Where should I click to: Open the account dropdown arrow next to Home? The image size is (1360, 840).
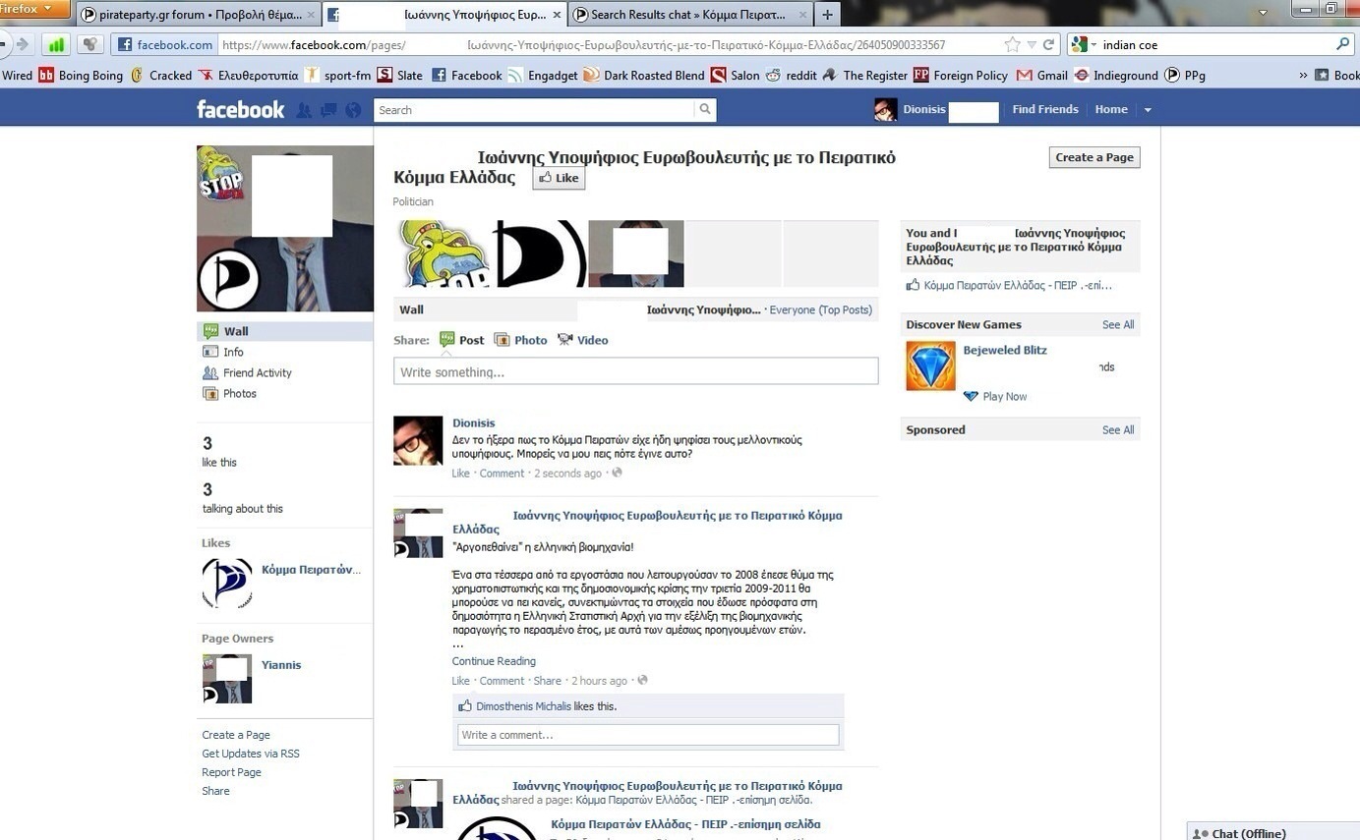click(x=1148, y=110)
